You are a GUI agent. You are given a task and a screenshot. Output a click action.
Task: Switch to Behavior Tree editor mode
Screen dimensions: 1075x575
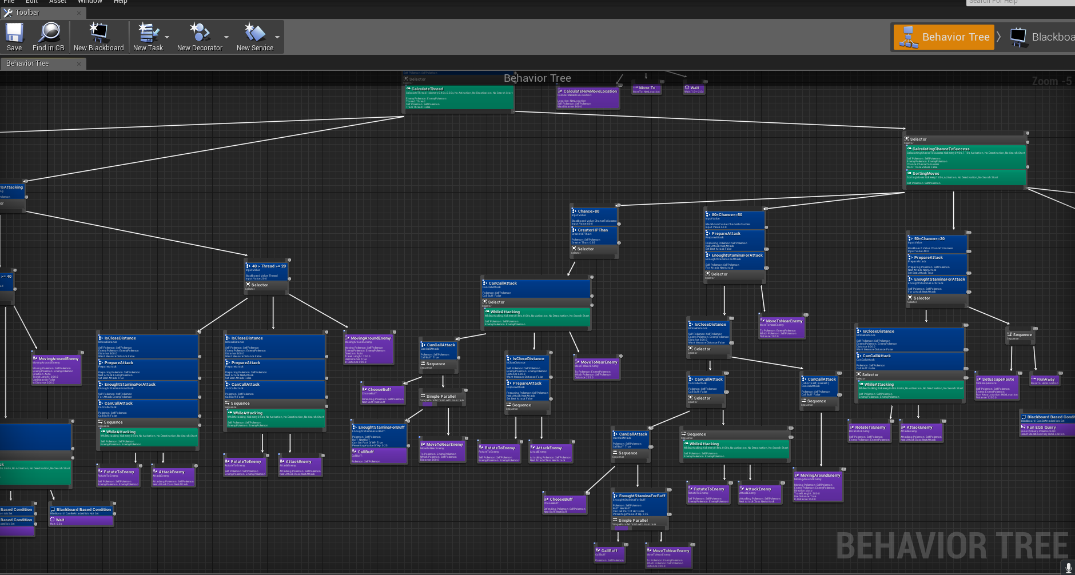coord(944,37)
